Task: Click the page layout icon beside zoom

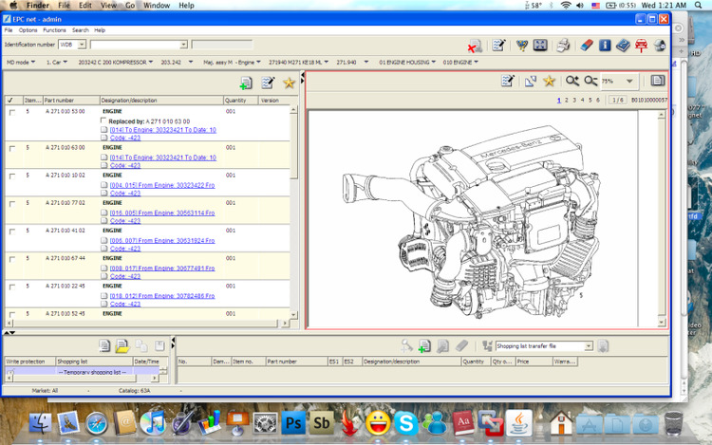Action: [657, 81]
